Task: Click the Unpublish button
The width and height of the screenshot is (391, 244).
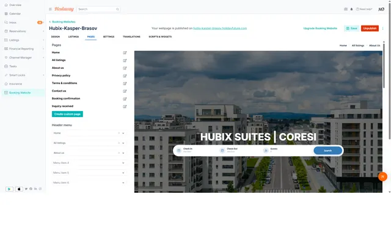Action: point(370,29)
